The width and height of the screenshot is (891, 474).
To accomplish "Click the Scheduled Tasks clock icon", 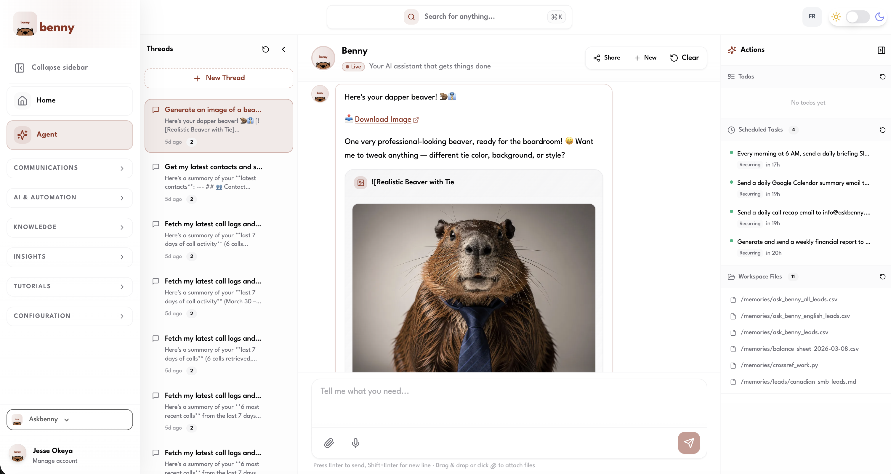I will click(x=731, y=130).
